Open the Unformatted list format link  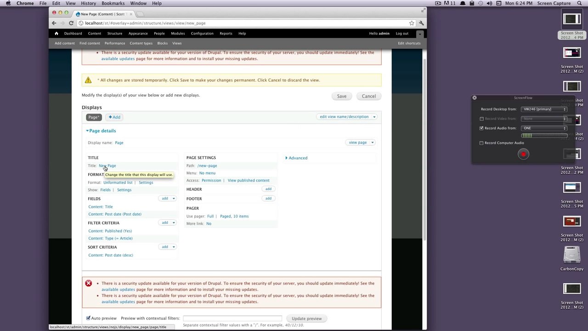tap(118, 183)
